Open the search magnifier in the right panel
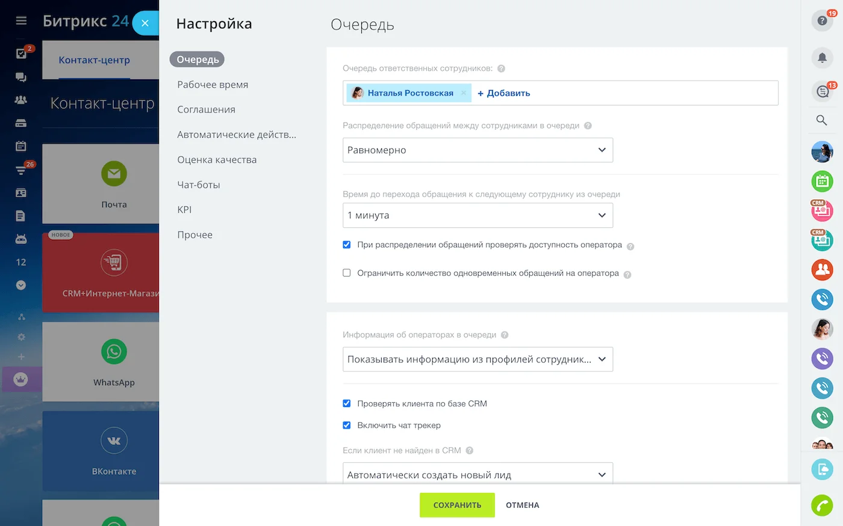Screen dimensions: 843x526 (821, 120)
